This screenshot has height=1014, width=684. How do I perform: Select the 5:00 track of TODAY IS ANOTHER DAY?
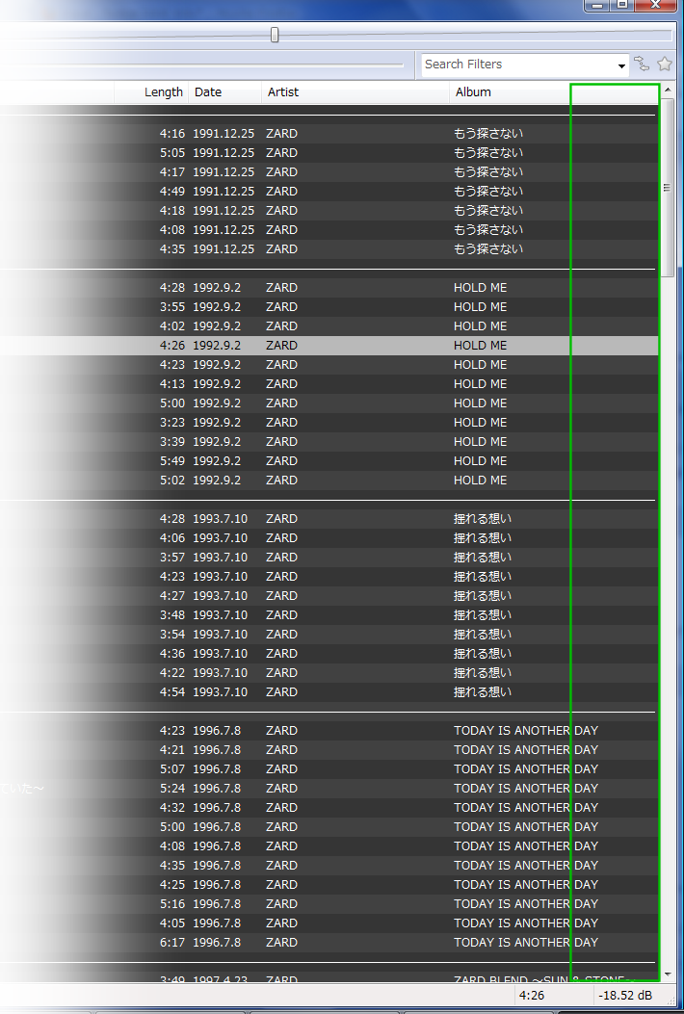329,826
